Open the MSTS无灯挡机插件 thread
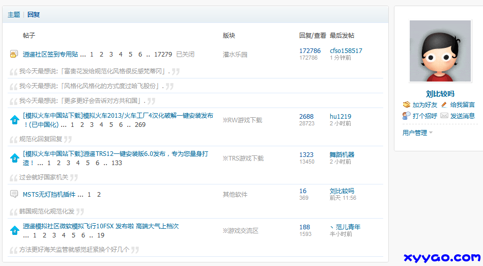 (49, 195)
